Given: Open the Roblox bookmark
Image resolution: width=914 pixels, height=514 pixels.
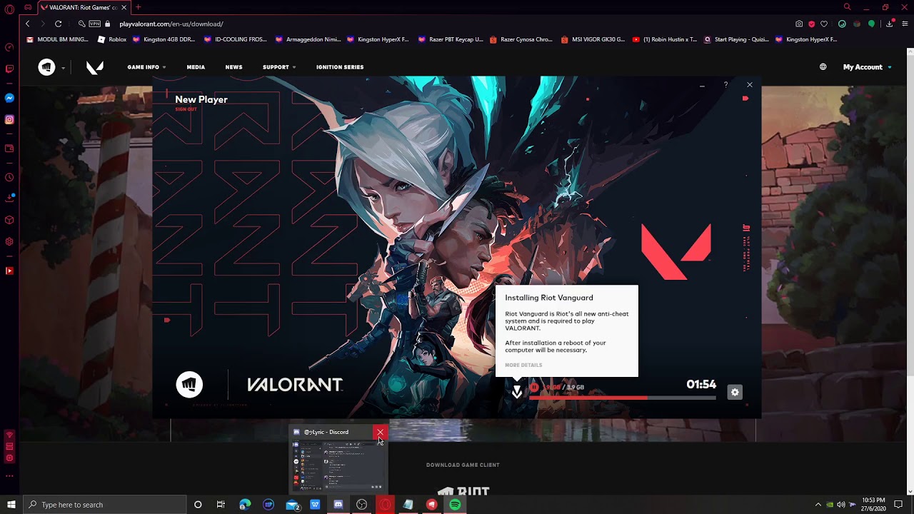Looking at the screenshot, I should [112, 39].
